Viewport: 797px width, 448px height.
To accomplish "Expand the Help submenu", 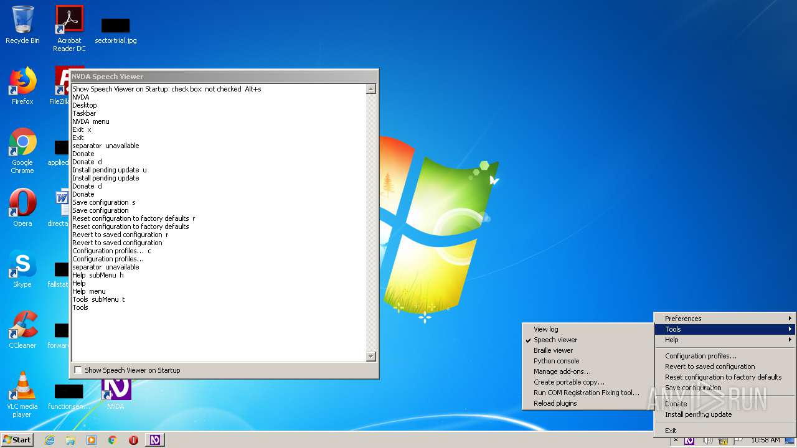I will [x=725, y=340].
